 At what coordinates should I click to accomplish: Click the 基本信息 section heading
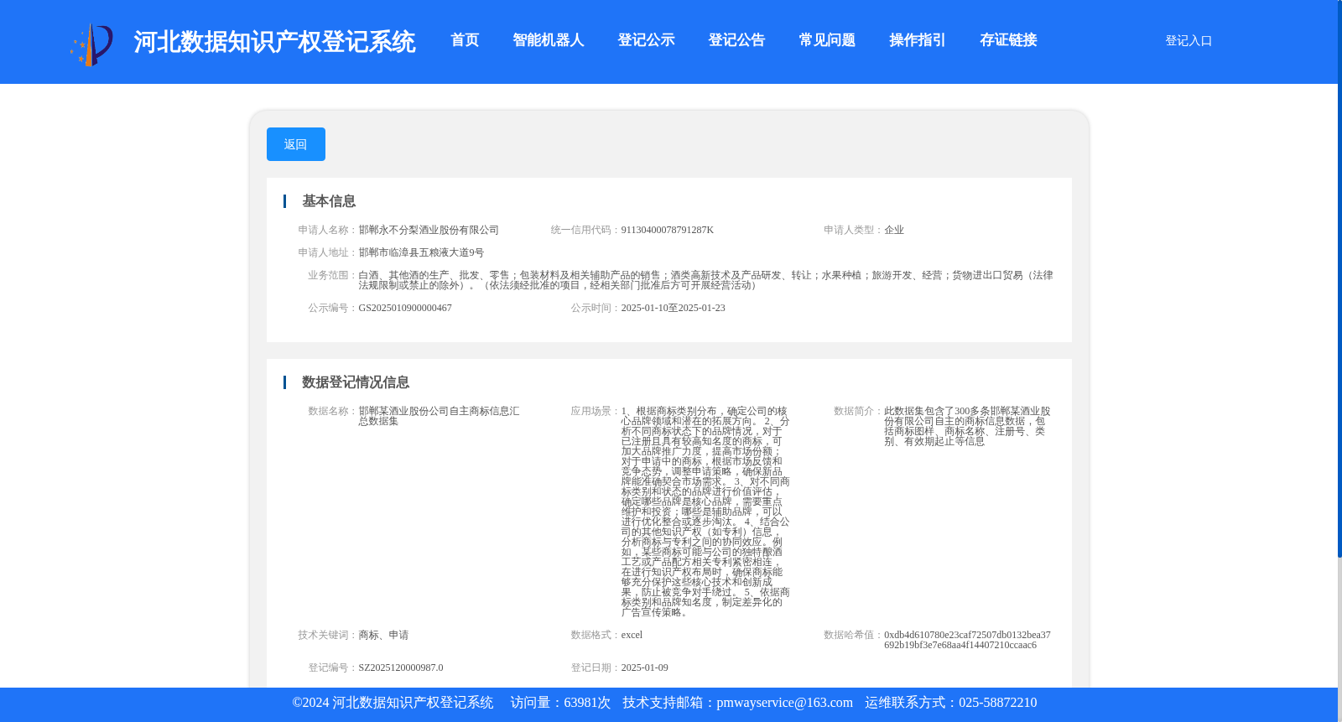329,201
